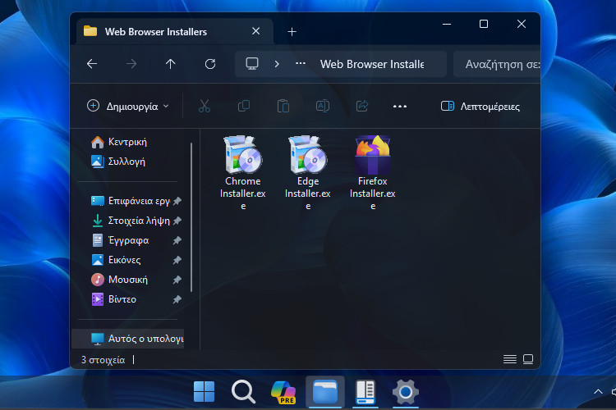Refresh the folder view

(x=210, y=64)
